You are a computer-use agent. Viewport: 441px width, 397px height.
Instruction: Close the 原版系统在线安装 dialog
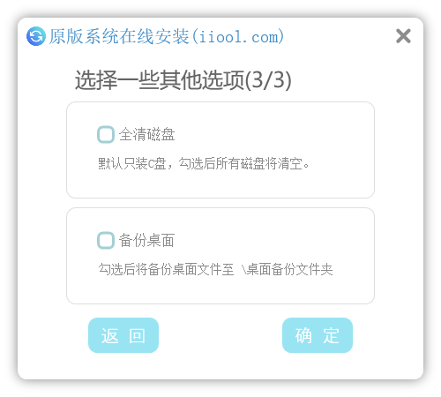pyautogui.click(x=403, y=36)
